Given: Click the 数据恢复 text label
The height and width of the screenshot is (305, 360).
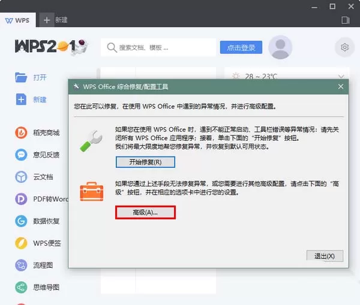Looking at the screenshot, I should (46, 221).
